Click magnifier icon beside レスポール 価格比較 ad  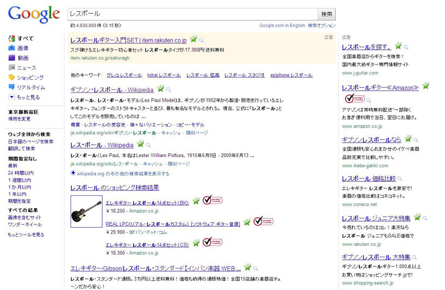400,179
